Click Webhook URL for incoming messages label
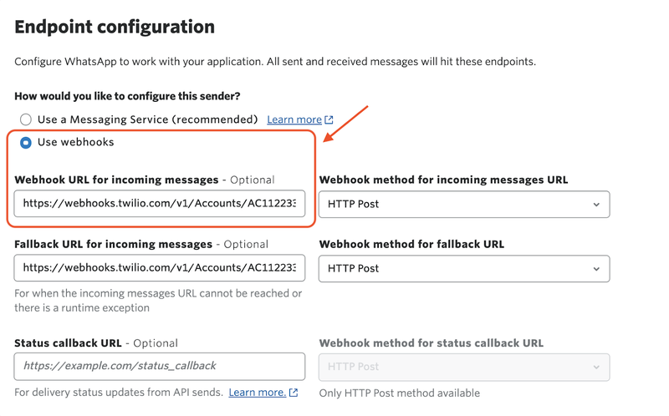The height and width of the screenshot is (416, 669). 116,180
